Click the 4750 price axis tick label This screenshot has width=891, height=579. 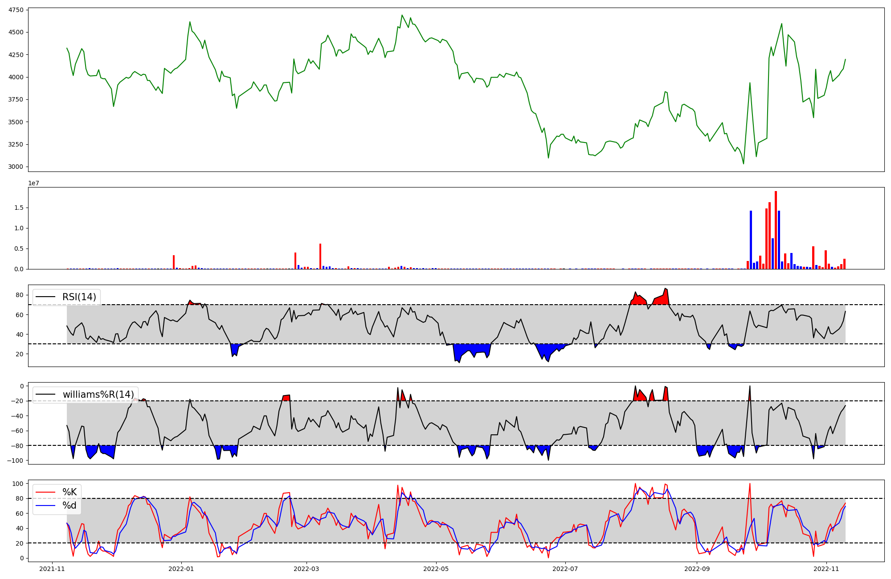16,10
